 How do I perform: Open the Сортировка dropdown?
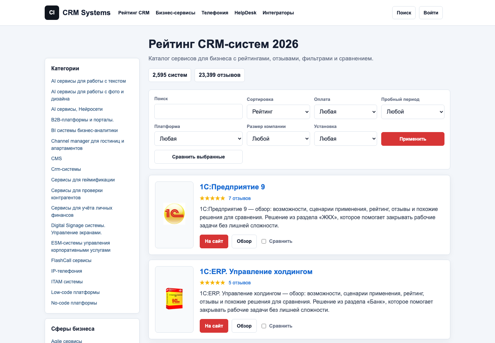278,112
